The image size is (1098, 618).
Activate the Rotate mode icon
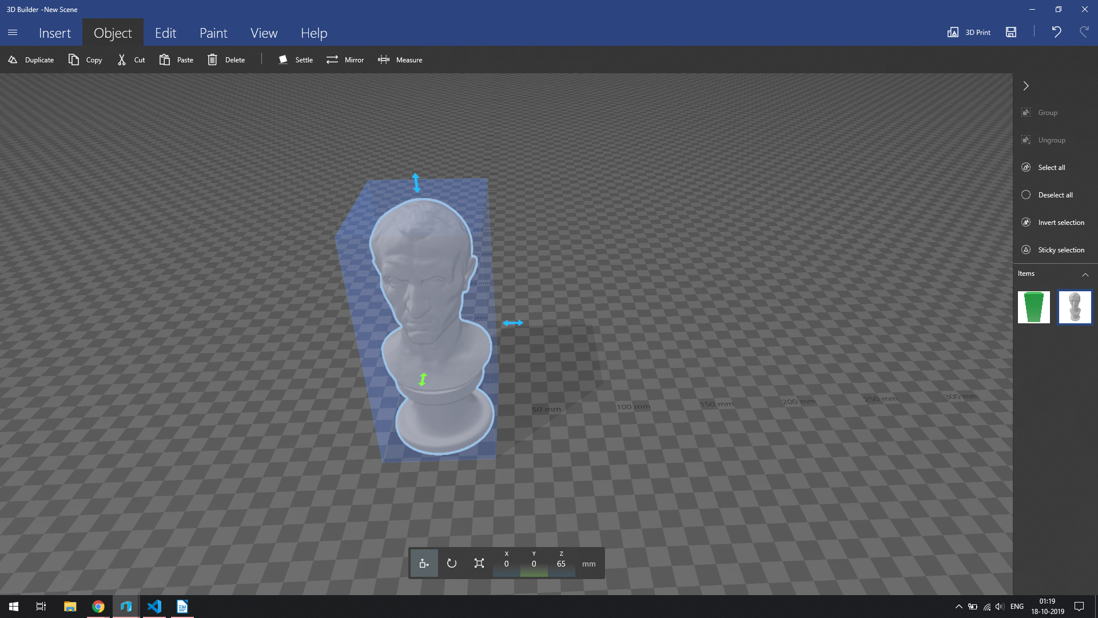(451, 564)
